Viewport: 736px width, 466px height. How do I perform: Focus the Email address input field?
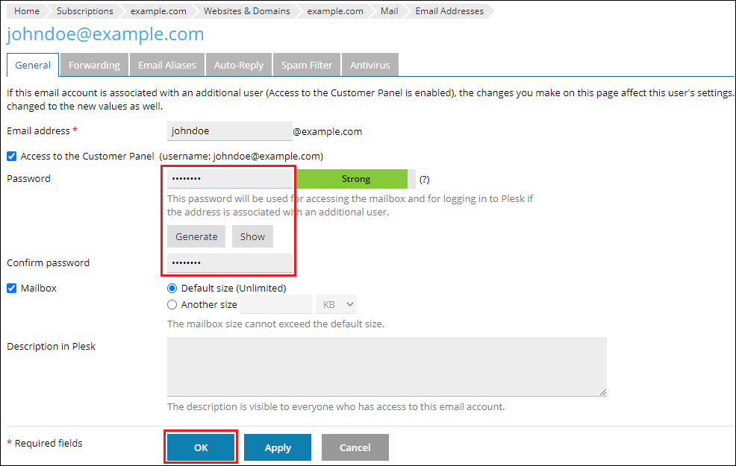click(x=229, y=130)
